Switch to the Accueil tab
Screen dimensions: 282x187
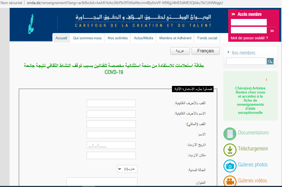(x=61, y=38)
